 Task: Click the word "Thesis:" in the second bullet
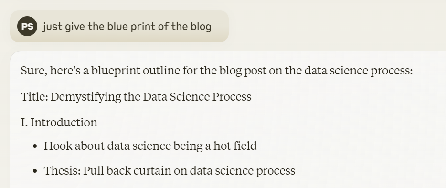click(x=62, y=171)
